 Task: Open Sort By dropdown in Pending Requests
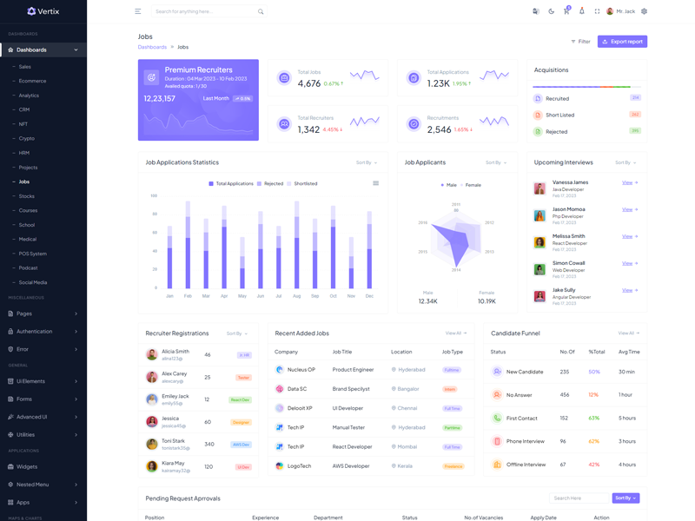(626, 498)
